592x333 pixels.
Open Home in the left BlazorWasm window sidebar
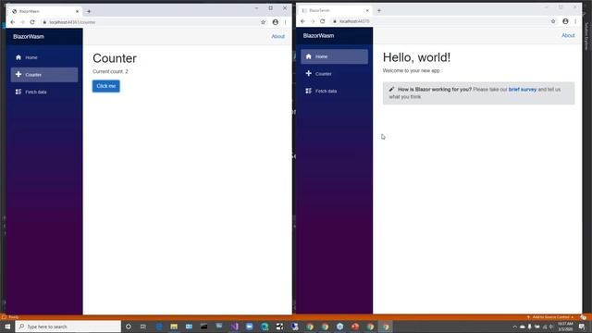click(x=44, y=57)
